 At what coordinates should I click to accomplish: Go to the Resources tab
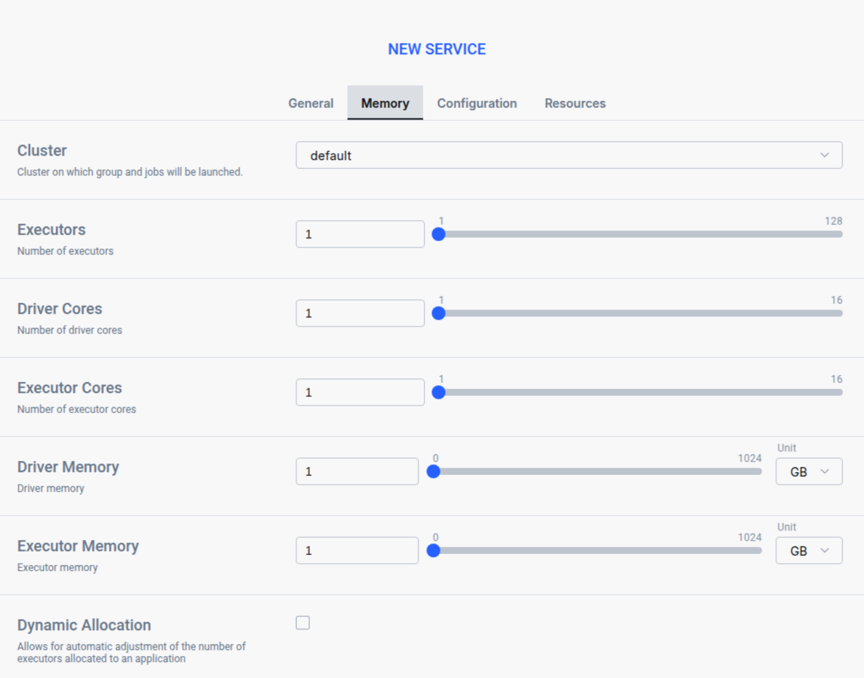pos(574,103)
